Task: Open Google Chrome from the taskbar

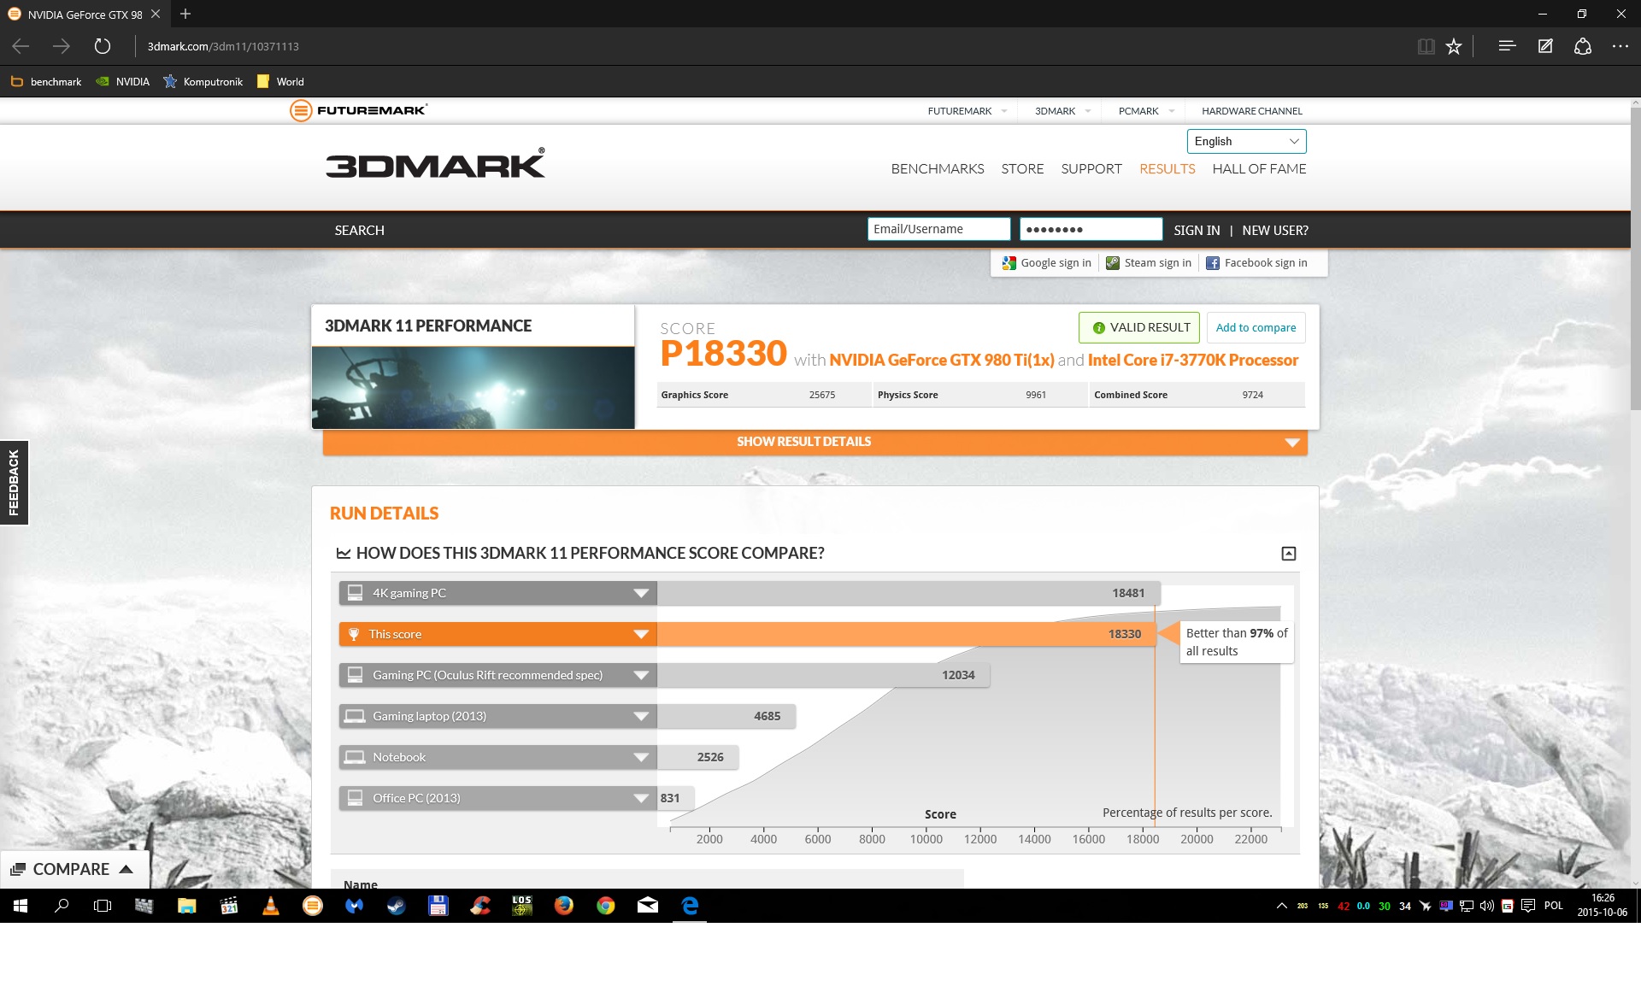Action: point(606,906)
